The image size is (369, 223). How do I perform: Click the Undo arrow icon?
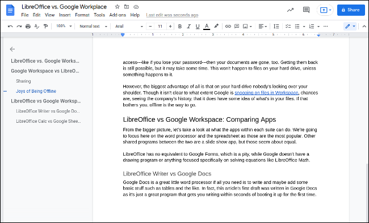[10, 26]
